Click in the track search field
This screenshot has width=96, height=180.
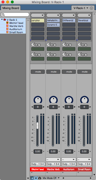(15, 15)
